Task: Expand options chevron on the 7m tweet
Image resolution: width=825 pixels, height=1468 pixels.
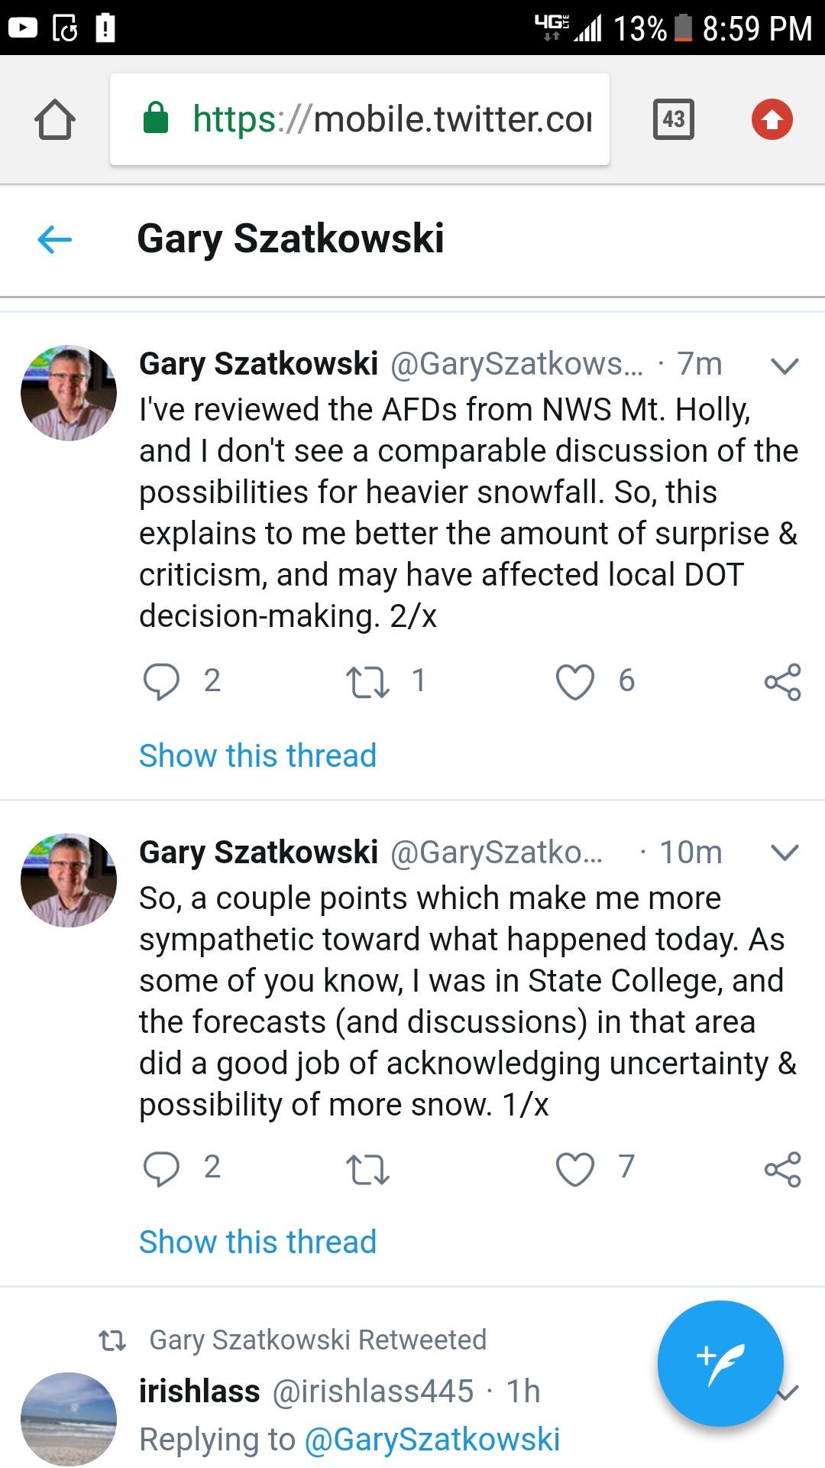Action: 785,365
